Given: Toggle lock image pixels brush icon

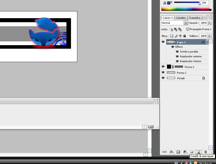Looking at the screenshot, I should (176, 36).
